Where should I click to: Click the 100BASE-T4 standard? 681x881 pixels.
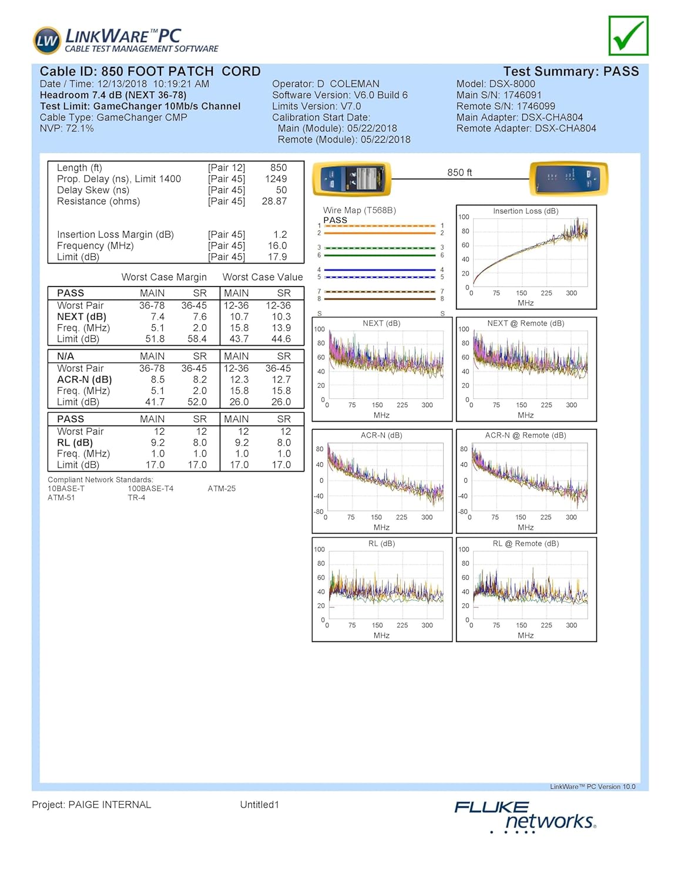(150, 489)
